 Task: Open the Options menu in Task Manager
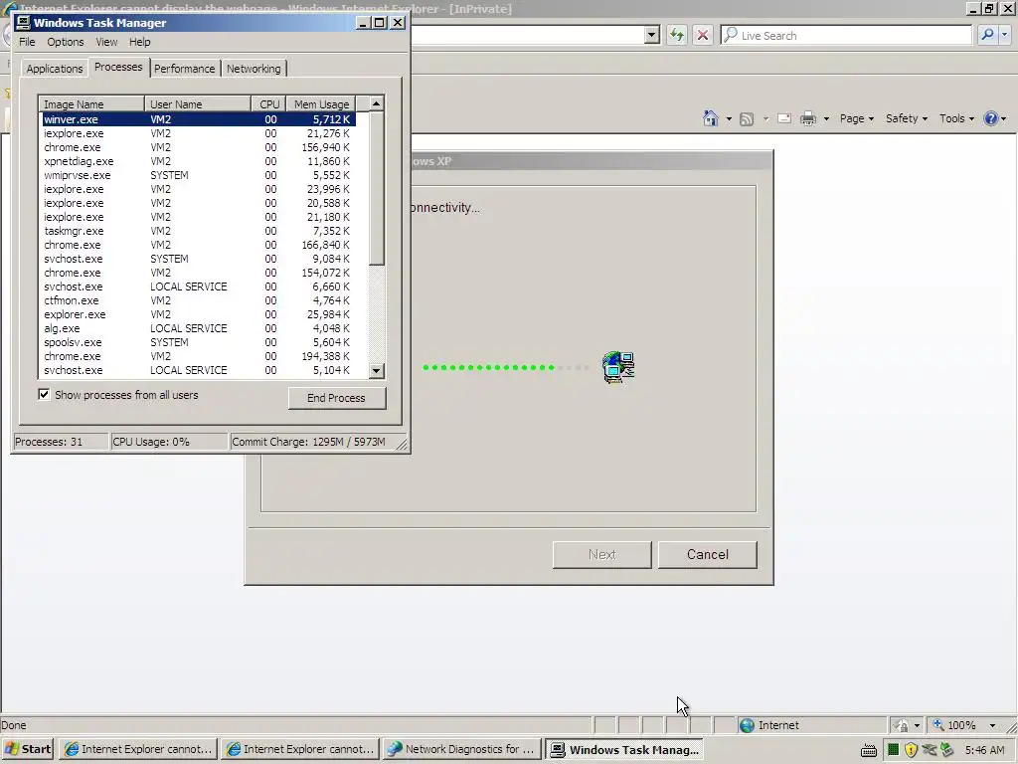click(x=65, y=42)
